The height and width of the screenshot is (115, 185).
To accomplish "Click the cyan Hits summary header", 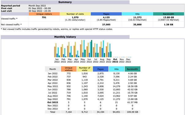I will [137, 14].
